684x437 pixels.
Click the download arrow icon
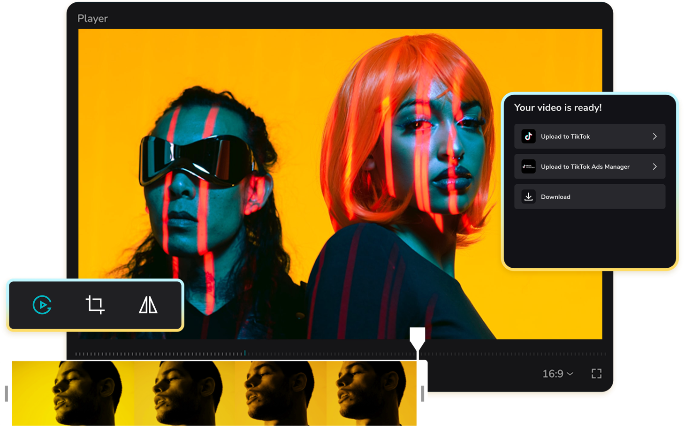tap(529, 196)
